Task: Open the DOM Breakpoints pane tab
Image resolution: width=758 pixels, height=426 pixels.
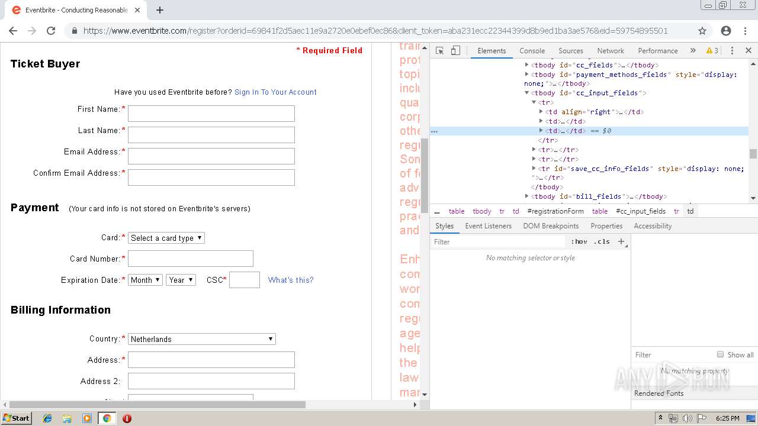Action: click(551, 226)
